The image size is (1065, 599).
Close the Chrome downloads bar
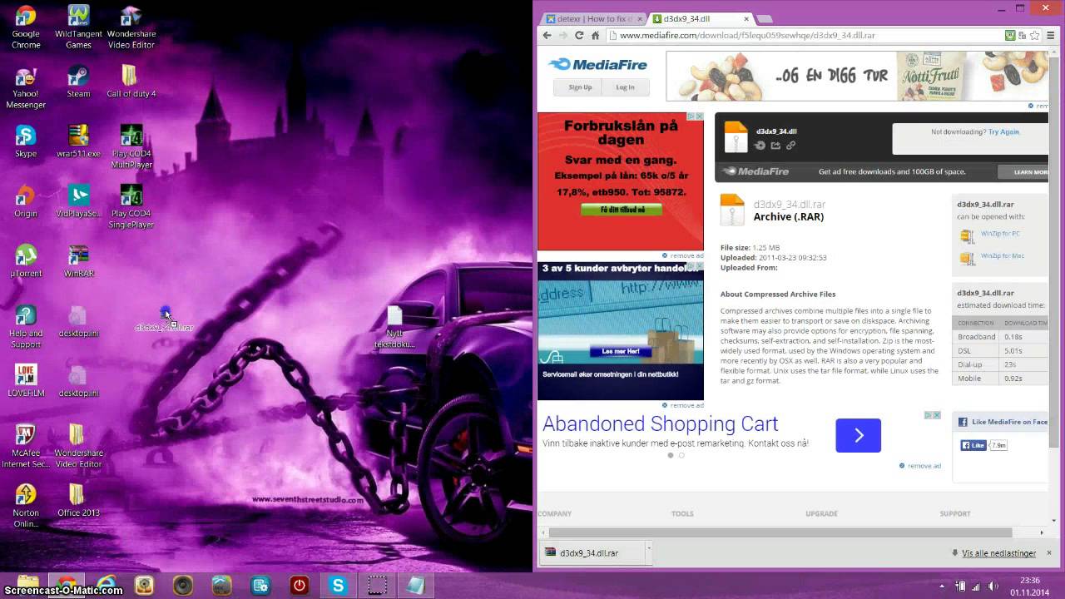pyautogui.click(x=1049, y=552)
